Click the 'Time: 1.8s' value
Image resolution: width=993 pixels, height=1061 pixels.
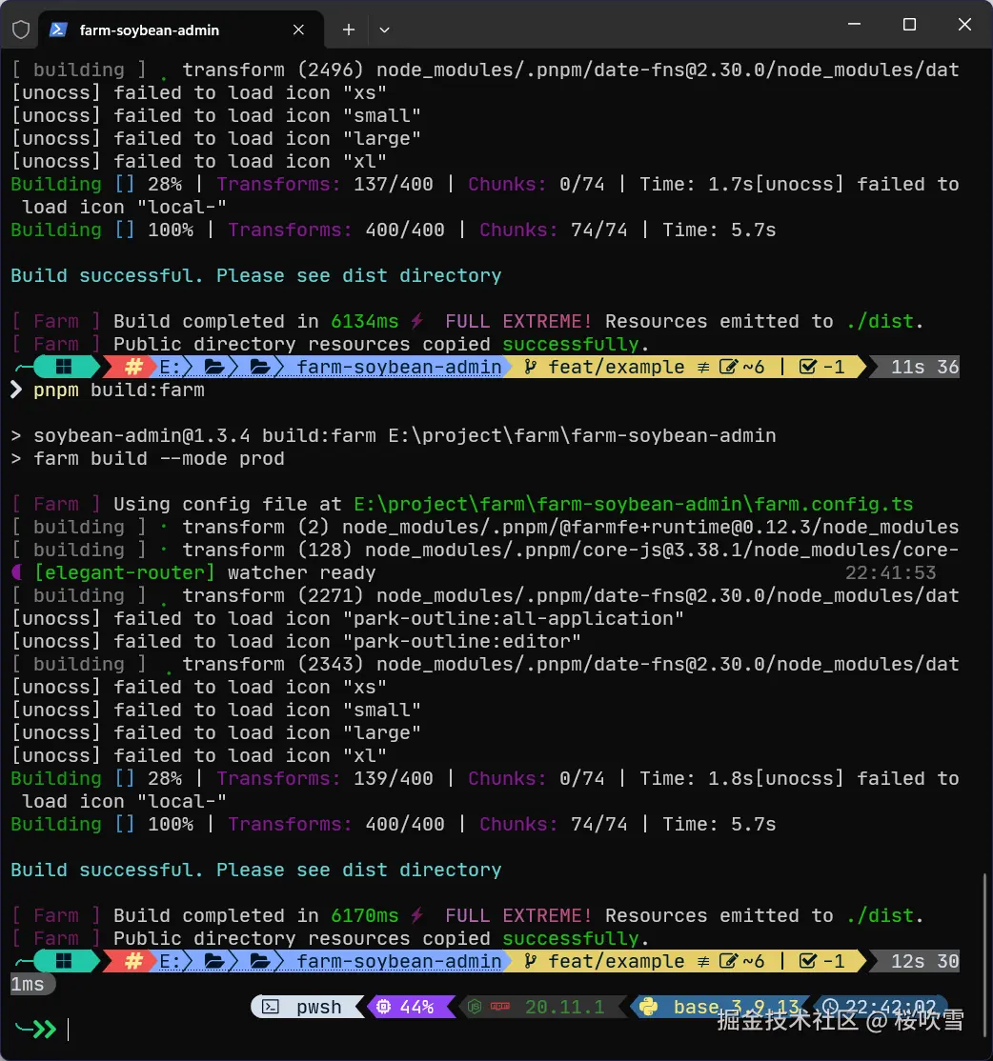point(696,778)
